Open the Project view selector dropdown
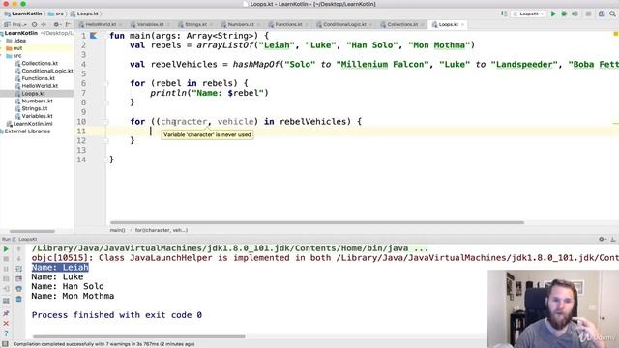This screenshot has width=619, height=348. (15, 24)
